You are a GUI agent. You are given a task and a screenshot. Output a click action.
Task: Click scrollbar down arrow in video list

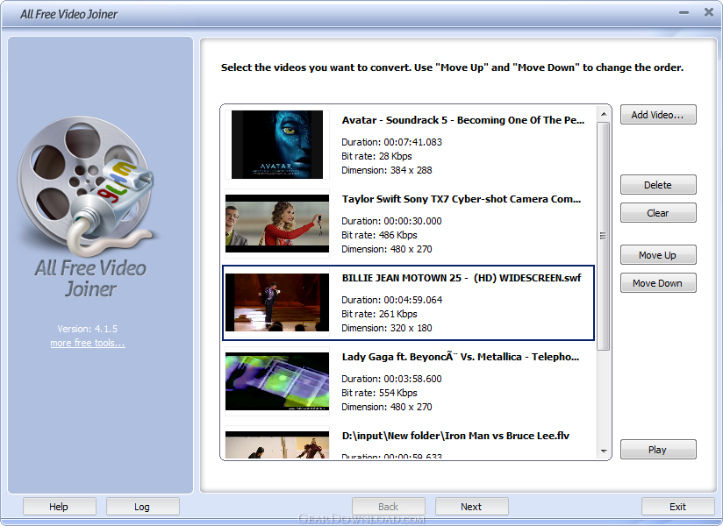coord(604,451)
